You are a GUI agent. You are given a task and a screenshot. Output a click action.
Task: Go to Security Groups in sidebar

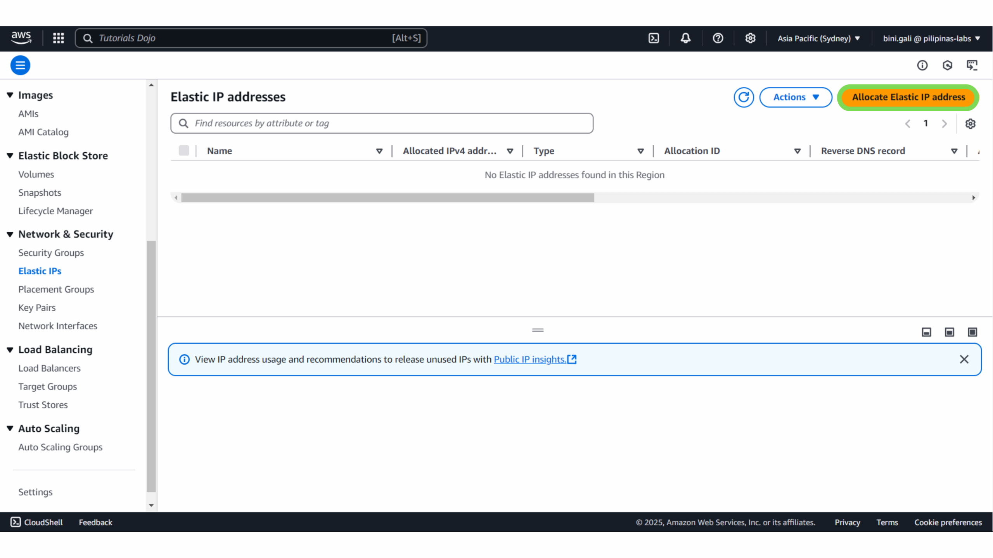coord(51,253)
